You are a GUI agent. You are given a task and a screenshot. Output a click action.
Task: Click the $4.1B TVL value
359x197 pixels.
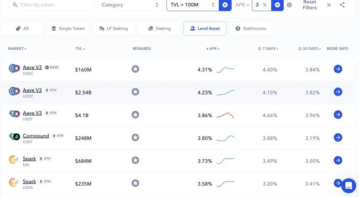pos(82,115)
